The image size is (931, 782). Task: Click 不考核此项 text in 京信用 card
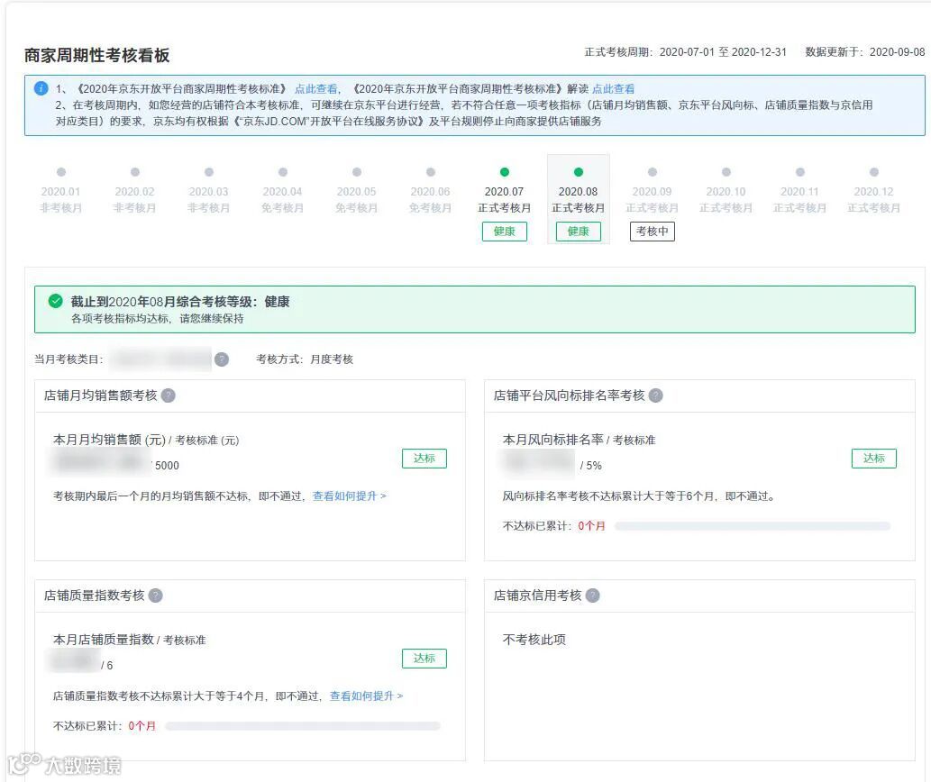(x=534, y=640)
